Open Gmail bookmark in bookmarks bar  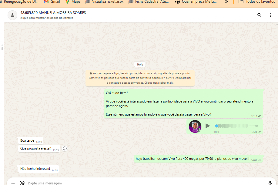tap(52, 2)
